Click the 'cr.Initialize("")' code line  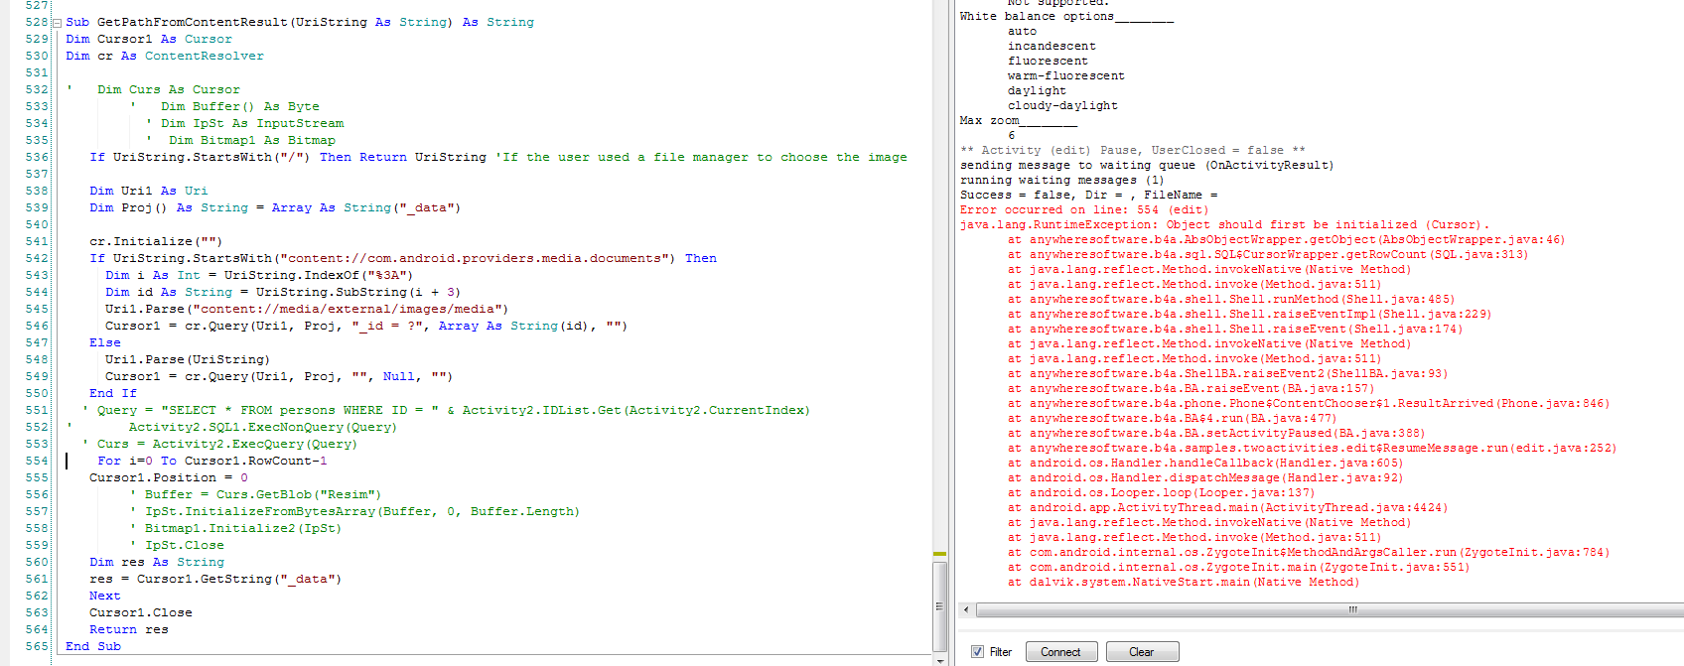156,241
